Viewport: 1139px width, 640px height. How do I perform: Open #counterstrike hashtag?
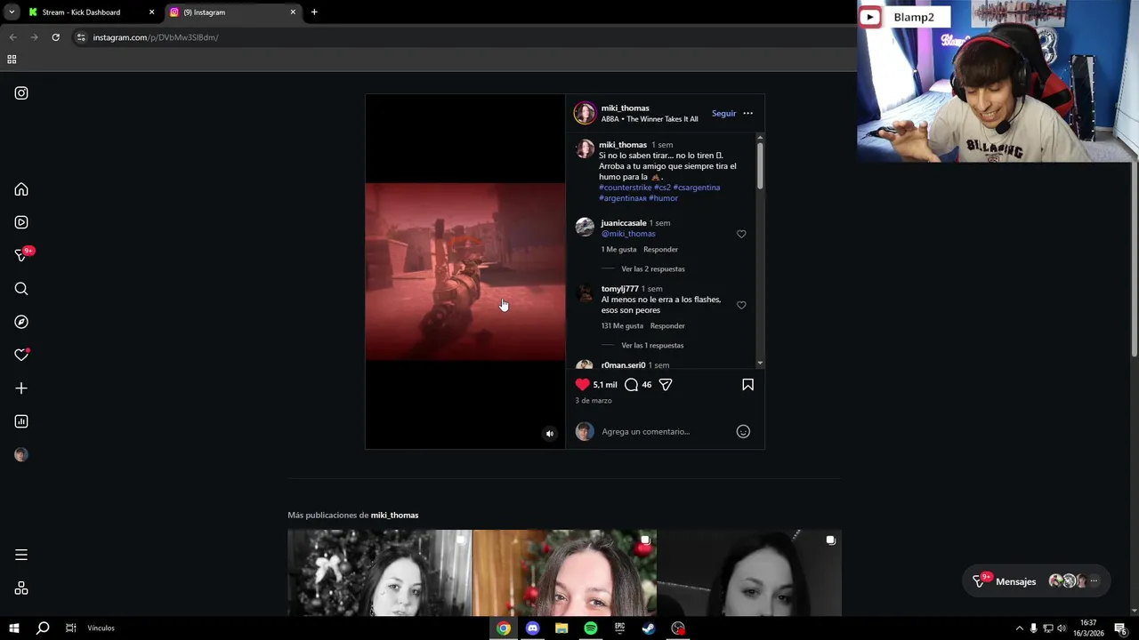pyautogui.click(x=626, y=188)
